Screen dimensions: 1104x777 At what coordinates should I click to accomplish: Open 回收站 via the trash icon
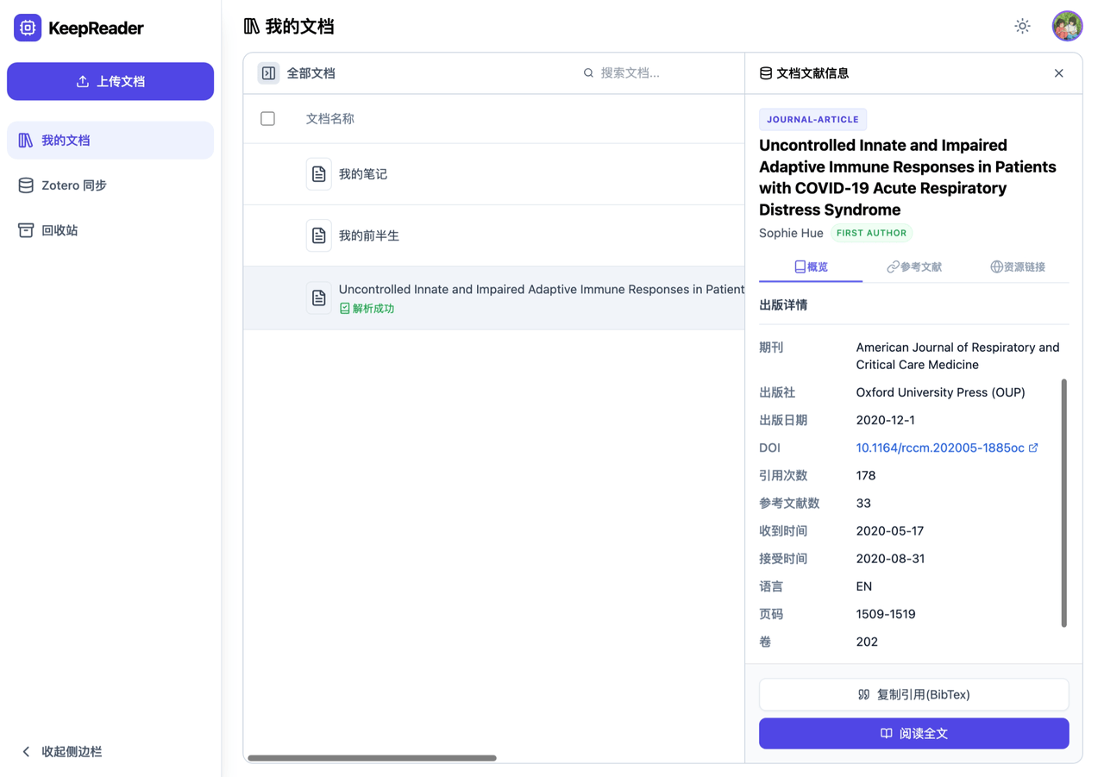point(26,229)
